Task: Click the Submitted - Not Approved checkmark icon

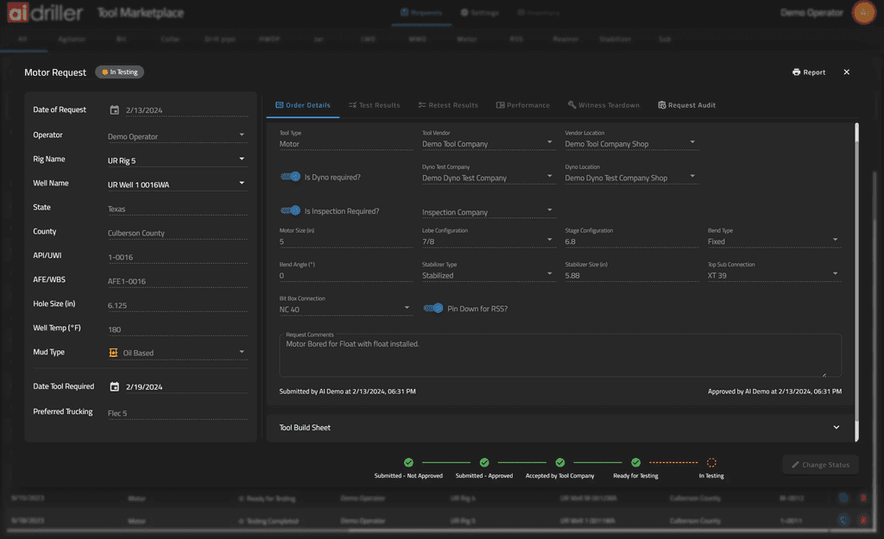Action: coord(408,463)
